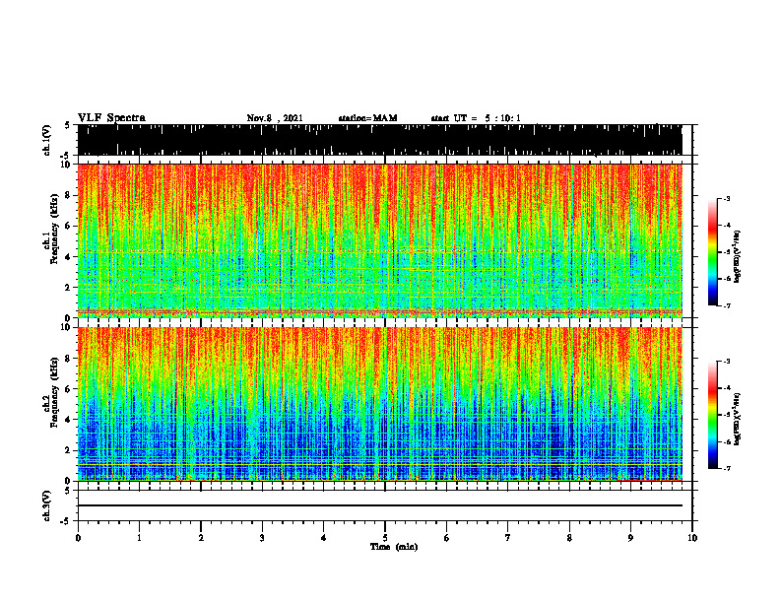
Task: Click the "Time (min)" axis label
Action: point(394,547)
